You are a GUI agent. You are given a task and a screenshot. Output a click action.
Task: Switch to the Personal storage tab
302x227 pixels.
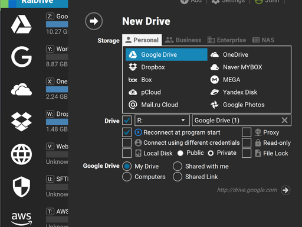pyautogui.click(x=142, y=40)
